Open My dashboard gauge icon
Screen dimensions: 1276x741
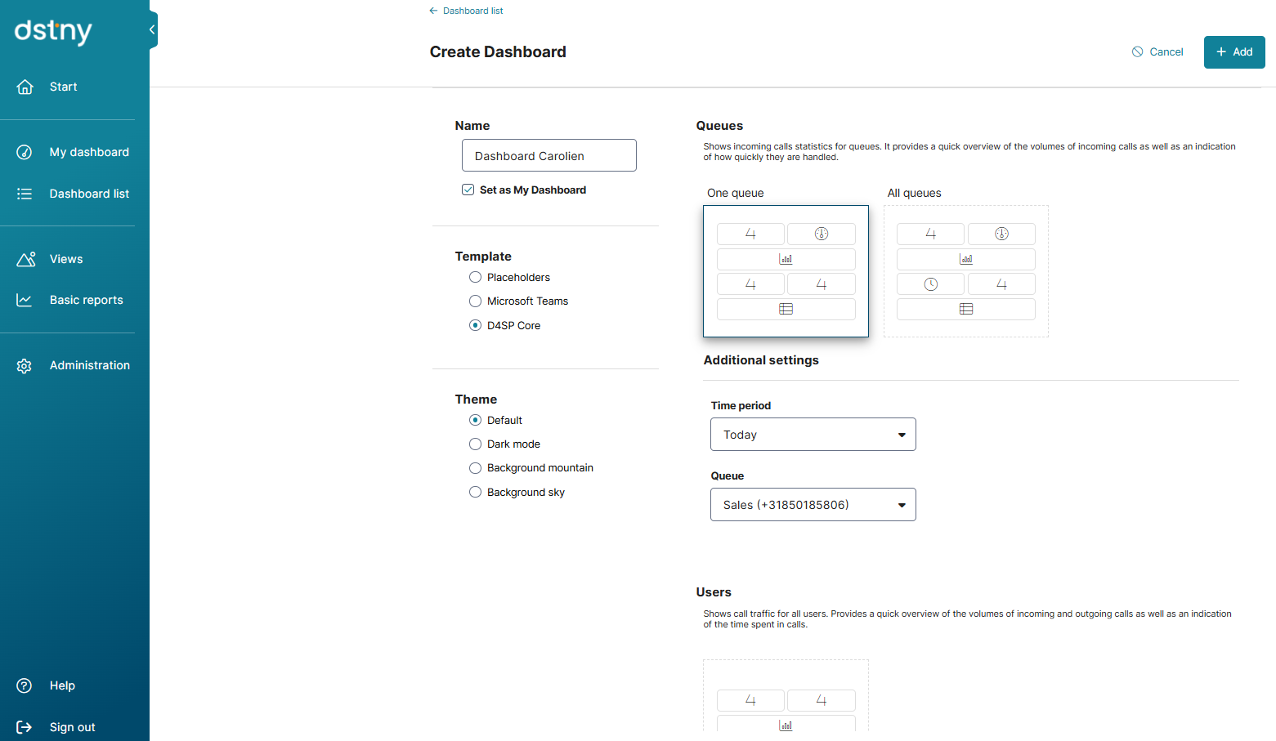point(25,152)
